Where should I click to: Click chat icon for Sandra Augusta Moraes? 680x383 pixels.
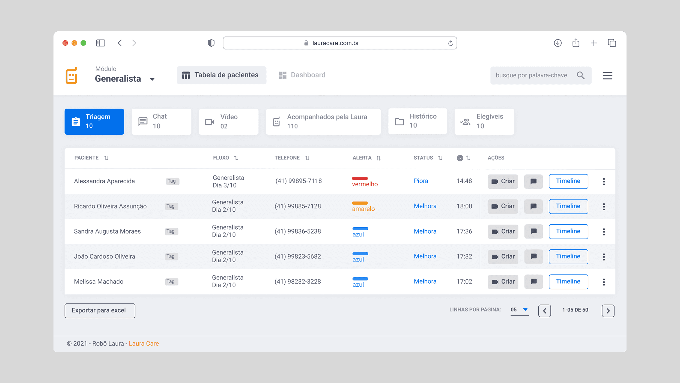coord(533,232)
